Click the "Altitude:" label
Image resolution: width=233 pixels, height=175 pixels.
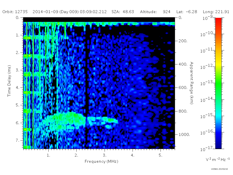[x=148, y=12]
